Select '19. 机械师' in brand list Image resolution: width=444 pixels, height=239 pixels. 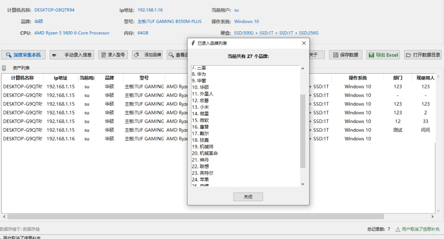(x=202, y=147)
